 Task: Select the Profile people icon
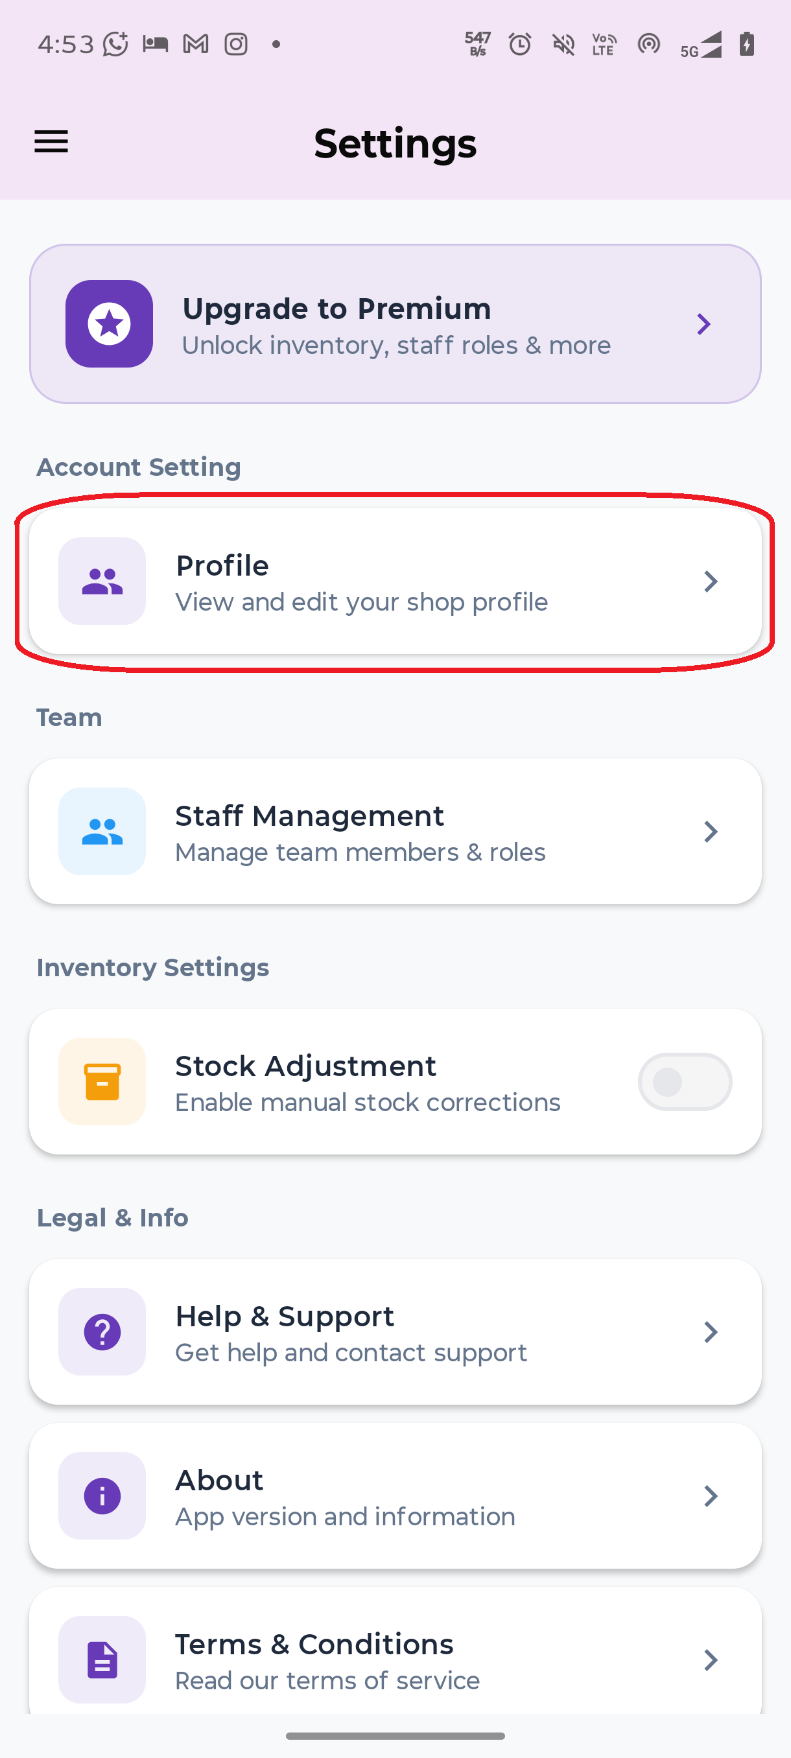click(102, 581)
